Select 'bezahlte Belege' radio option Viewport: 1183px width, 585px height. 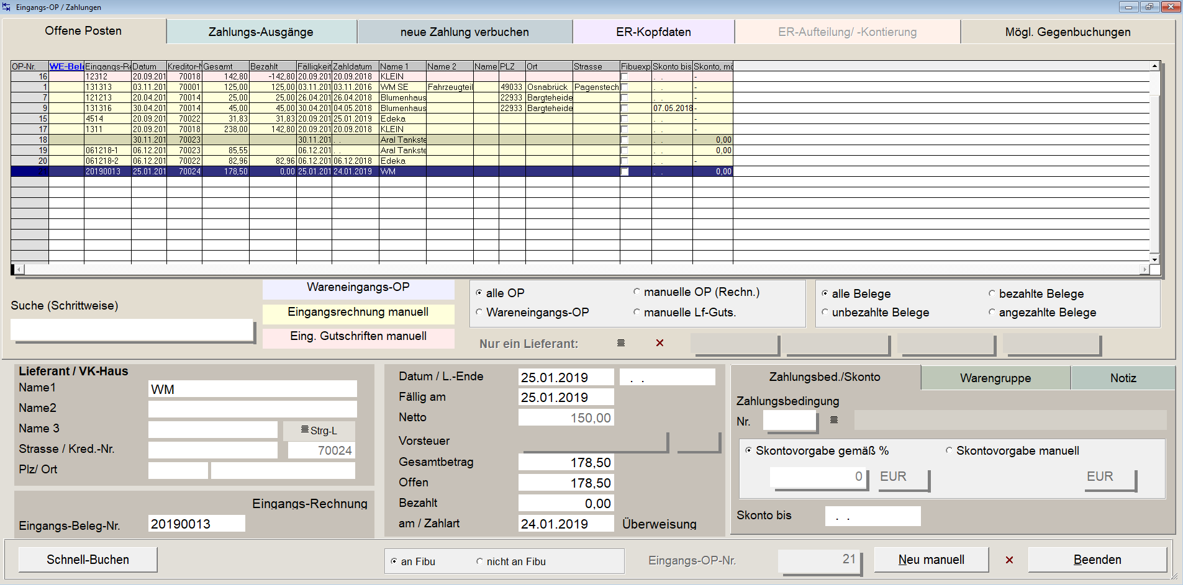tap(992, 293)
